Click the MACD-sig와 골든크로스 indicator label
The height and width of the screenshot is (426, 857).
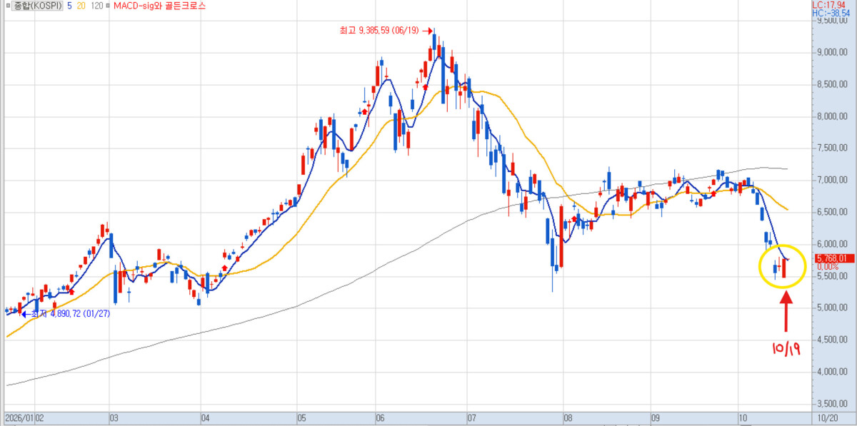pos(159,5)
